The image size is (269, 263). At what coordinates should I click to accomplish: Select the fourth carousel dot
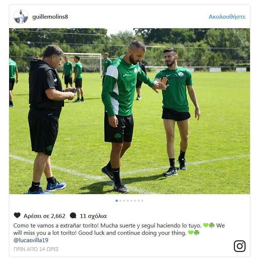pos(128,201)
